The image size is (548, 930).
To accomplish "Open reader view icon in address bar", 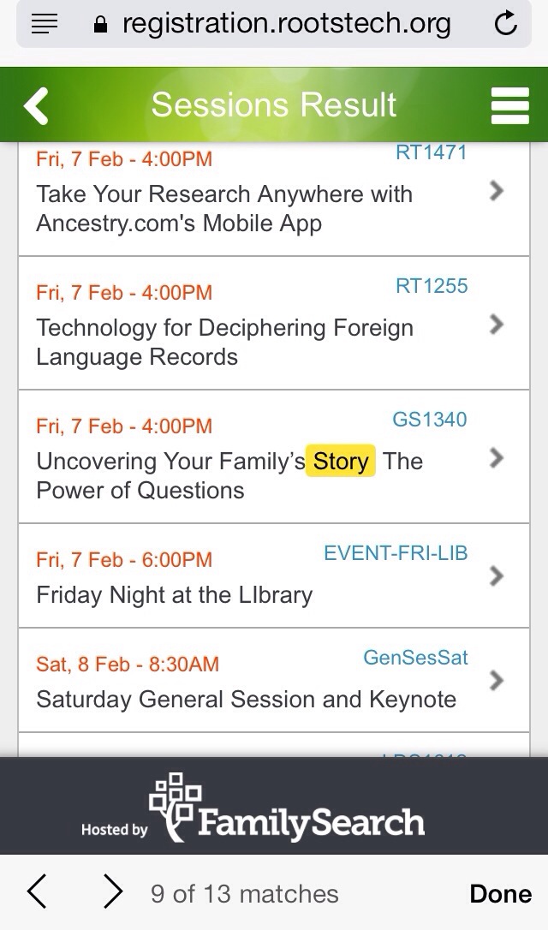I will [x=44, y=24].
